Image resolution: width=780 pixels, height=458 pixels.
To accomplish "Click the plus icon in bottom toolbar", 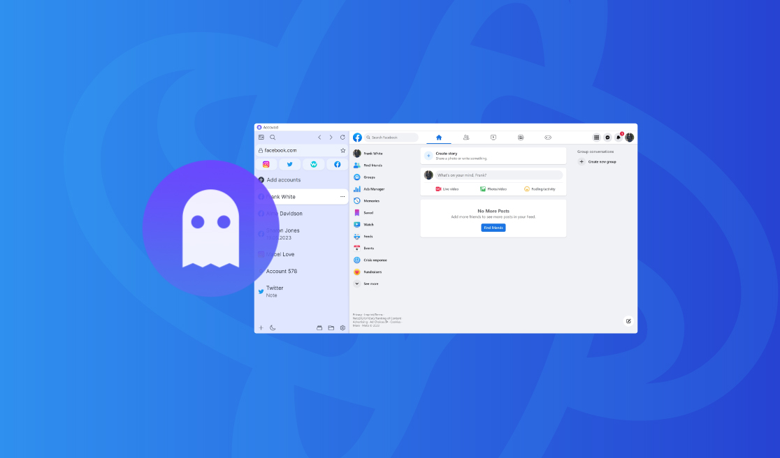I will pyautogui.click(x=261, y=328).
